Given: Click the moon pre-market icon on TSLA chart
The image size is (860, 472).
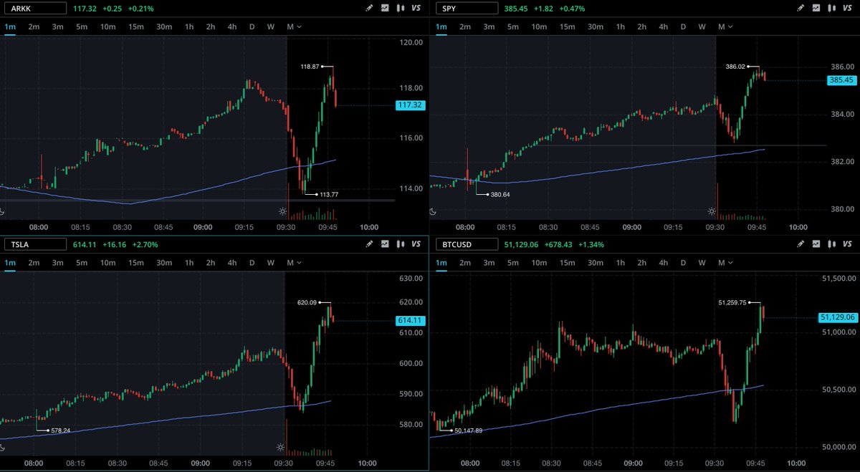Looking at the screenshot, I should (x=3, y=448).
